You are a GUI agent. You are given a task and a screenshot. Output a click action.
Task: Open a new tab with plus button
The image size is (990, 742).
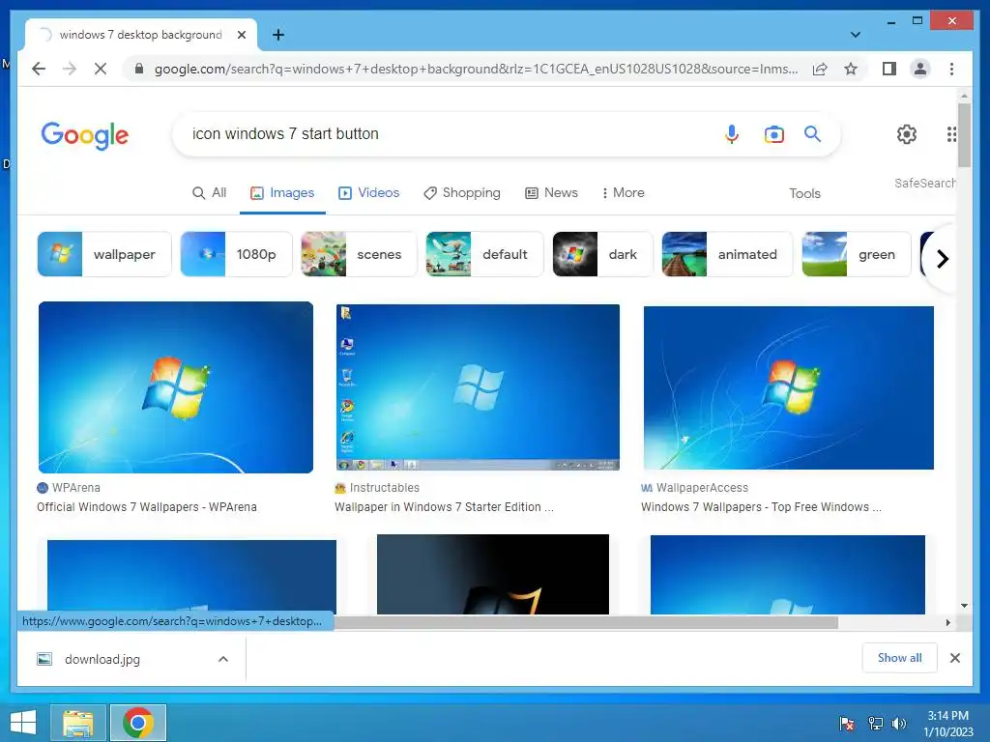(x=278, y=35)
